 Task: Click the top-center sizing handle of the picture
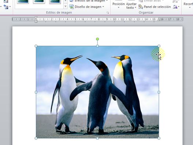point(97,46)
